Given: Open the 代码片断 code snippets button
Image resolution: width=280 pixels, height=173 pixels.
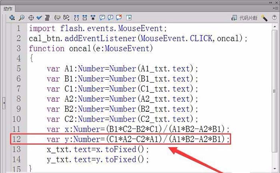Looking at the screenshot, I should click(x=244, y=18).
